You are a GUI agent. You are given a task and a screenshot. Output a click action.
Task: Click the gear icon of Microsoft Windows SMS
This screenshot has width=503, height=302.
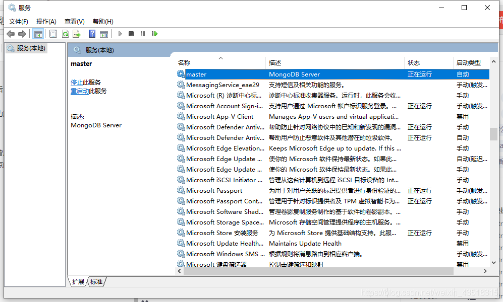click(x=181, y=253)
